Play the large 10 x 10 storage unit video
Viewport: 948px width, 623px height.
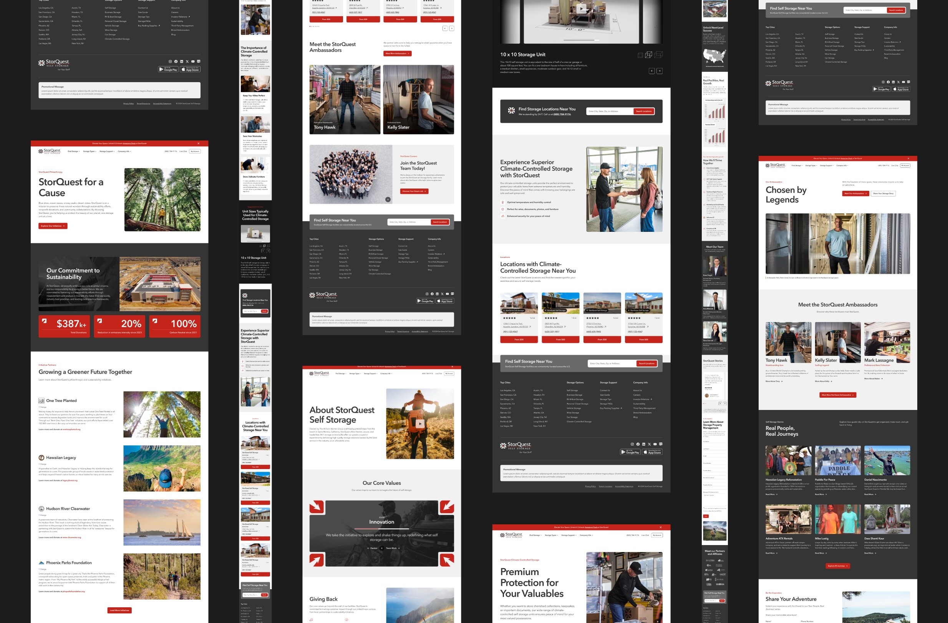click(x=581, y=9)
